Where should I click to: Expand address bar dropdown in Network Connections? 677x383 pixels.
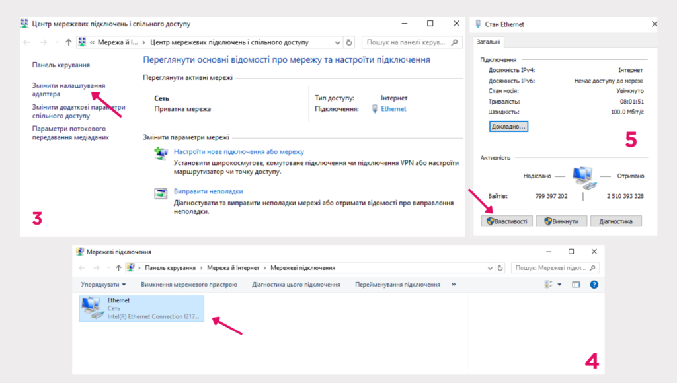coord(490,268)
